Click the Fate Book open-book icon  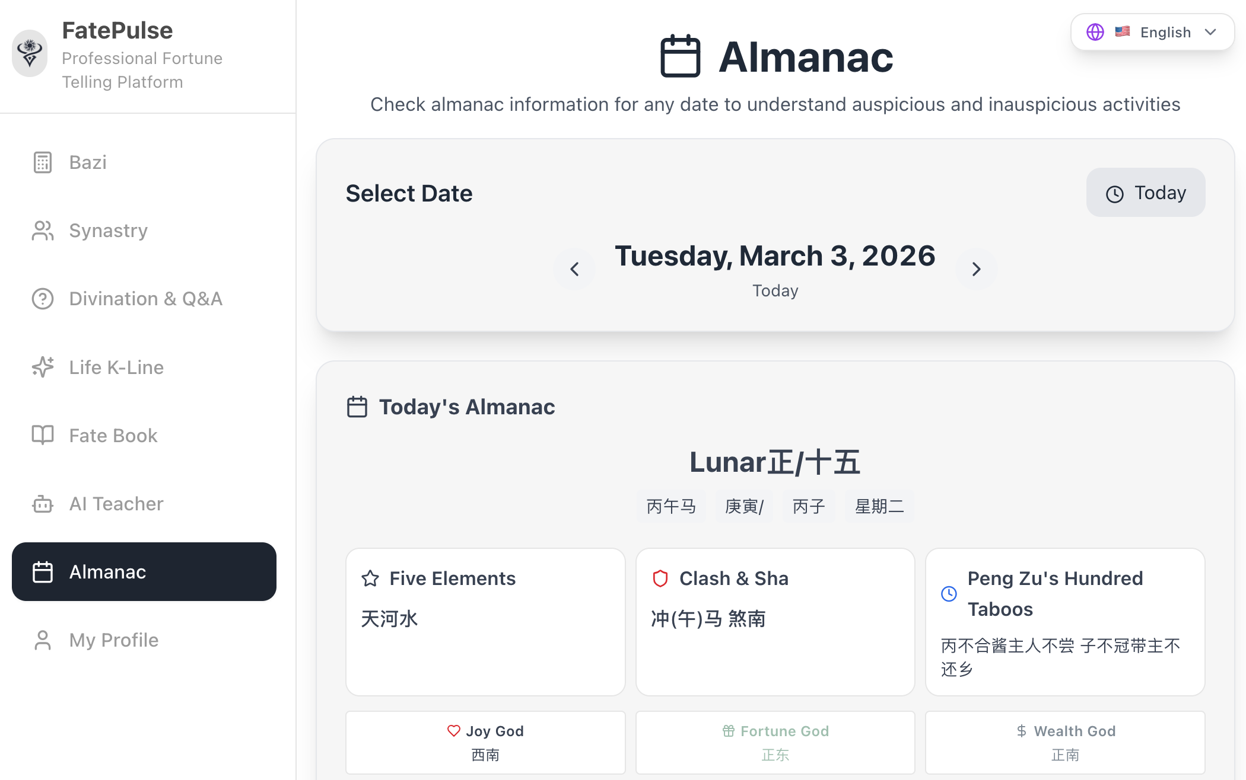point(43,435)
